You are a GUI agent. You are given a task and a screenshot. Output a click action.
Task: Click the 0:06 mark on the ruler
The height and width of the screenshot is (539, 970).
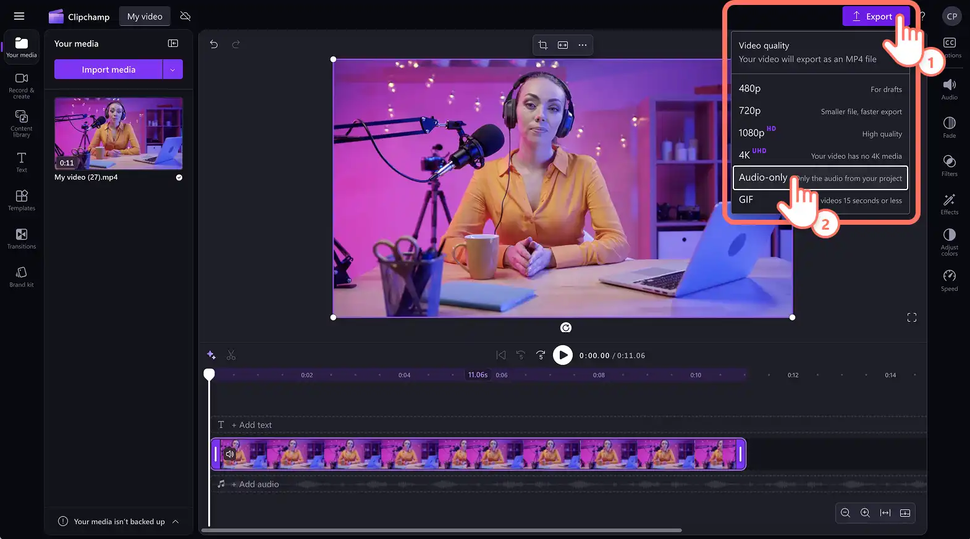tap(502, 375)
